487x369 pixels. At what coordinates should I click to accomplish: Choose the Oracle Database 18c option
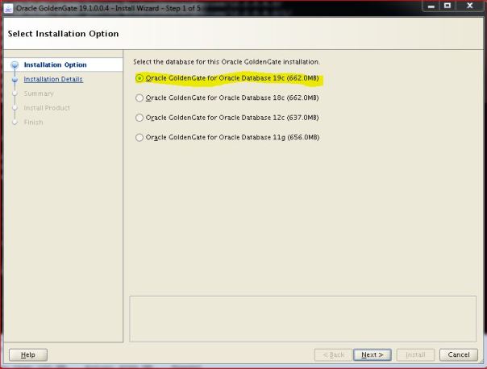click(139, 97)
